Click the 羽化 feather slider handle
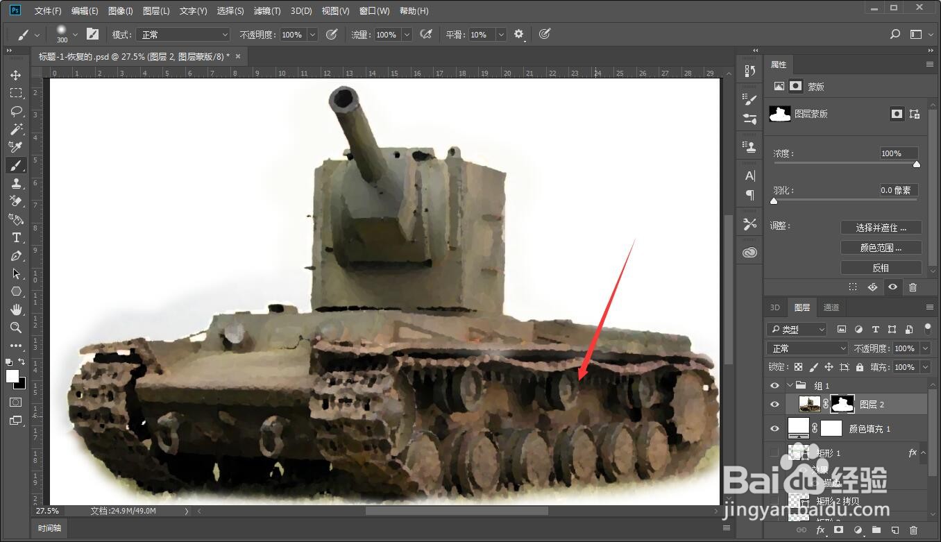 pos(774,201)
